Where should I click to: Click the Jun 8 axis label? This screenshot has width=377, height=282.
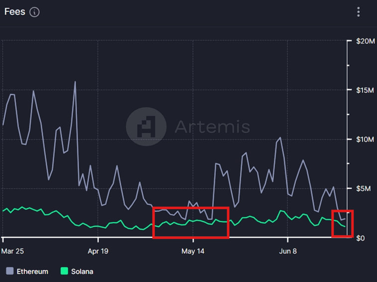point(288,251)
